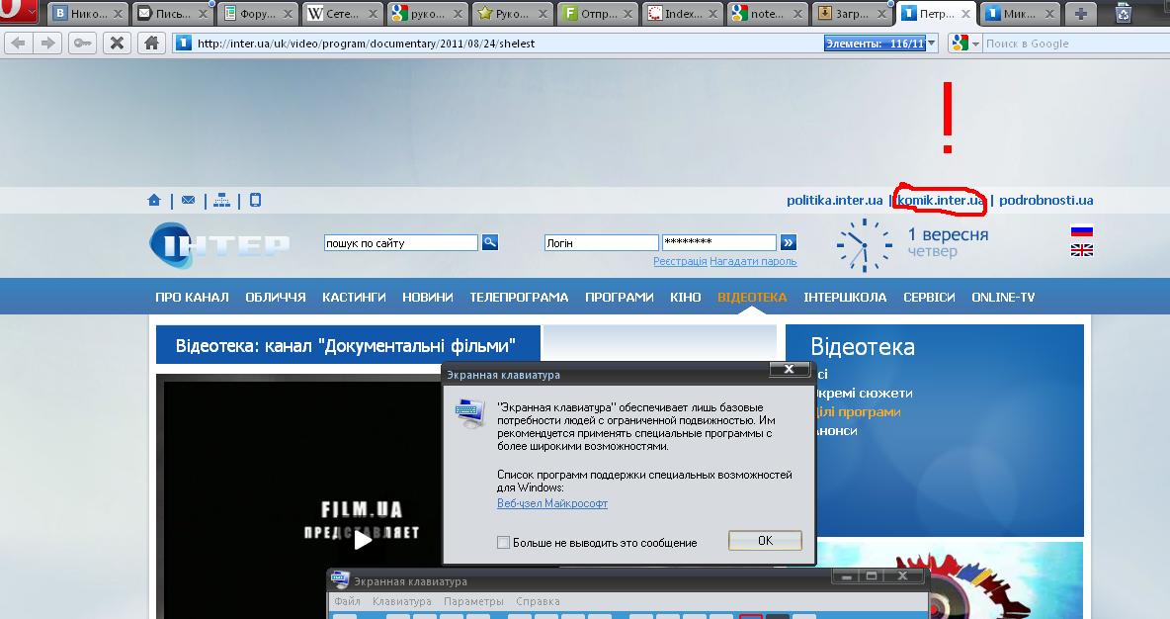Open the podrobnosti.ua link

(x=1046, y=200)
